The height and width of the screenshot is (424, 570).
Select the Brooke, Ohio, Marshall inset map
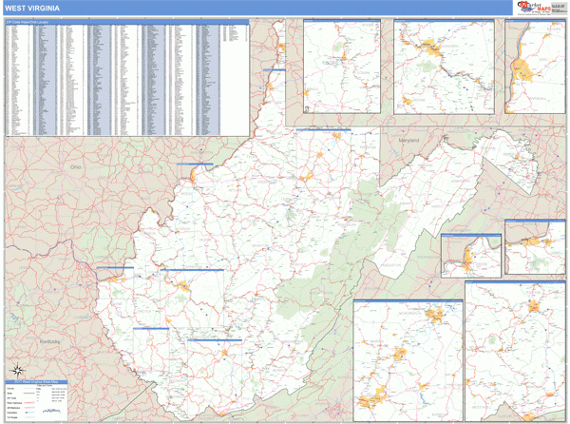click(x=535, y=67)
